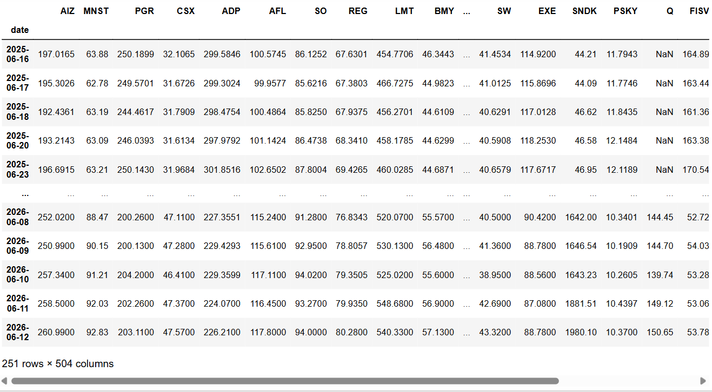Screen dimensions: 712x392
Task: Click the horizontal scrollbar right arrow
Action: point(703,381)
